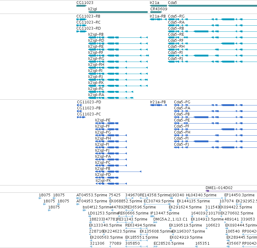Open the Cda5-RG transcript label
Viewport: 257px width, 248px height.
(176, 16)
